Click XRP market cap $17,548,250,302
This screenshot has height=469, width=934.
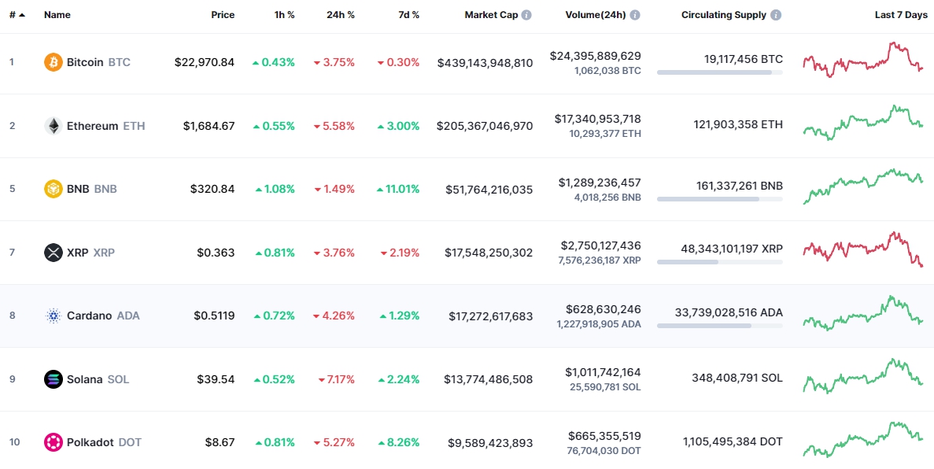point(489,252)
